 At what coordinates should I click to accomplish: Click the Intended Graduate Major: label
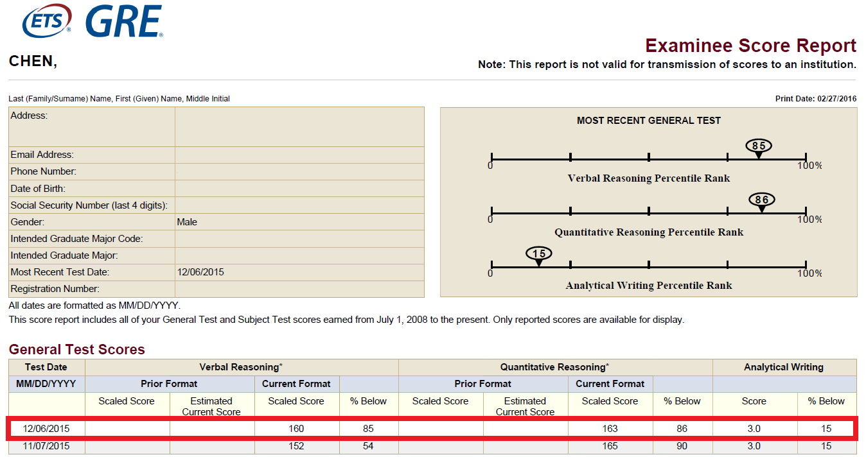(x=64, y=255)
